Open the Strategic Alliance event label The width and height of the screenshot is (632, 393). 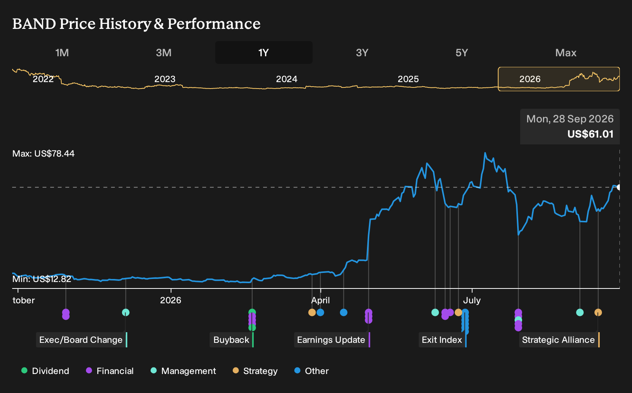click(x=559, y=340)
